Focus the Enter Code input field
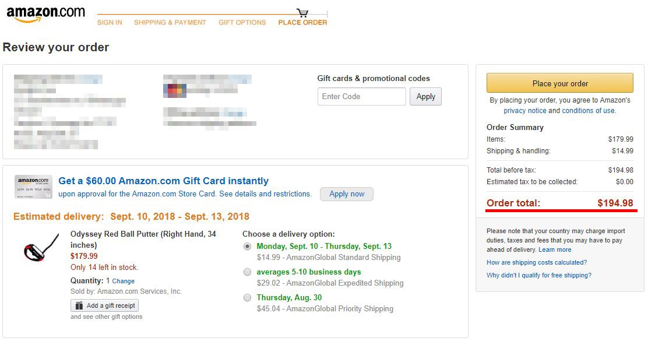 click(361, 97)
